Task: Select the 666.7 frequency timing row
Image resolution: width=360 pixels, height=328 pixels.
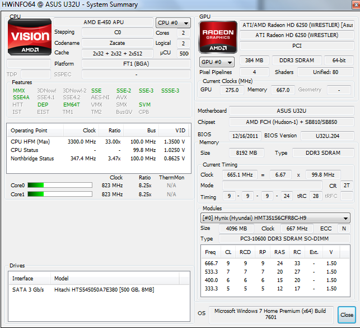Action: (x=275, y=264)
